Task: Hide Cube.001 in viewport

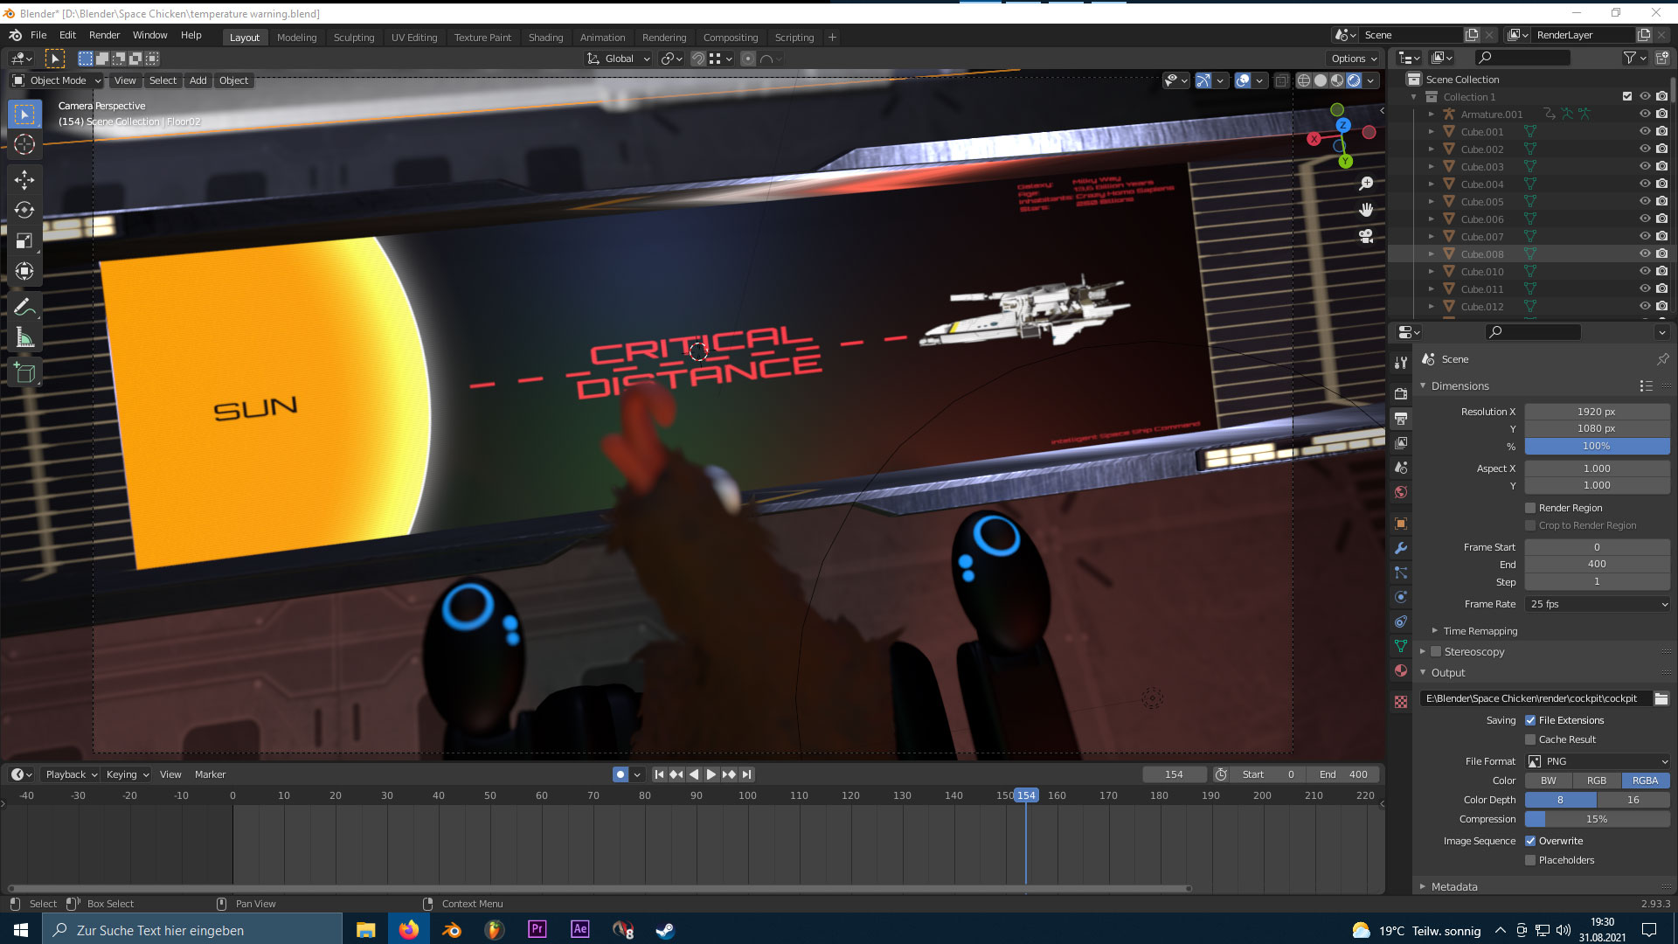Action: coord(1645,132)
